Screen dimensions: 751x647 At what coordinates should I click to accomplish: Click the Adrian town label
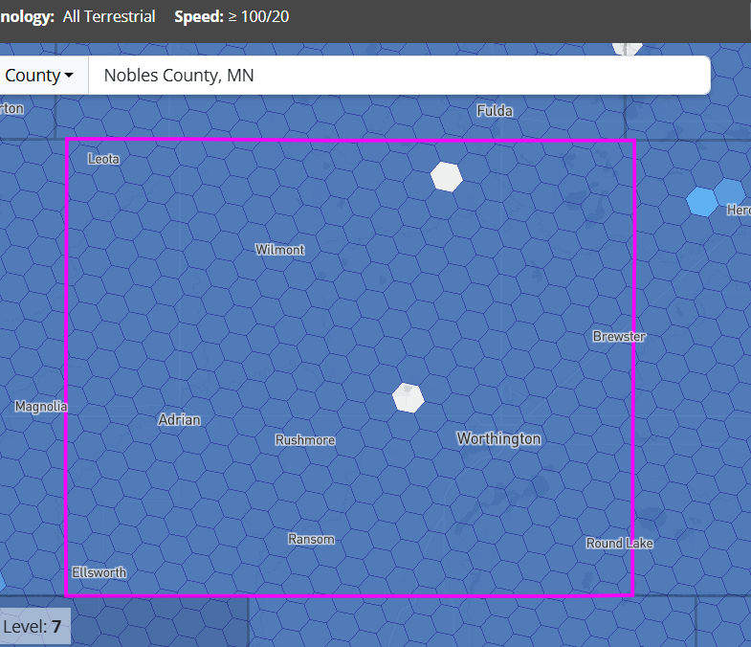click(179, 419)
